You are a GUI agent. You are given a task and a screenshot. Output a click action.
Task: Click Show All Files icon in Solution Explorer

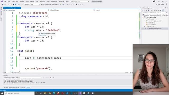[156, 10]
